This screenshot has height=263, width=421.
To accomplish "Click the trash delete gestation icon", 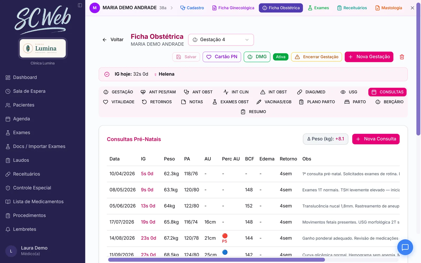I will (x=402, y=57).
